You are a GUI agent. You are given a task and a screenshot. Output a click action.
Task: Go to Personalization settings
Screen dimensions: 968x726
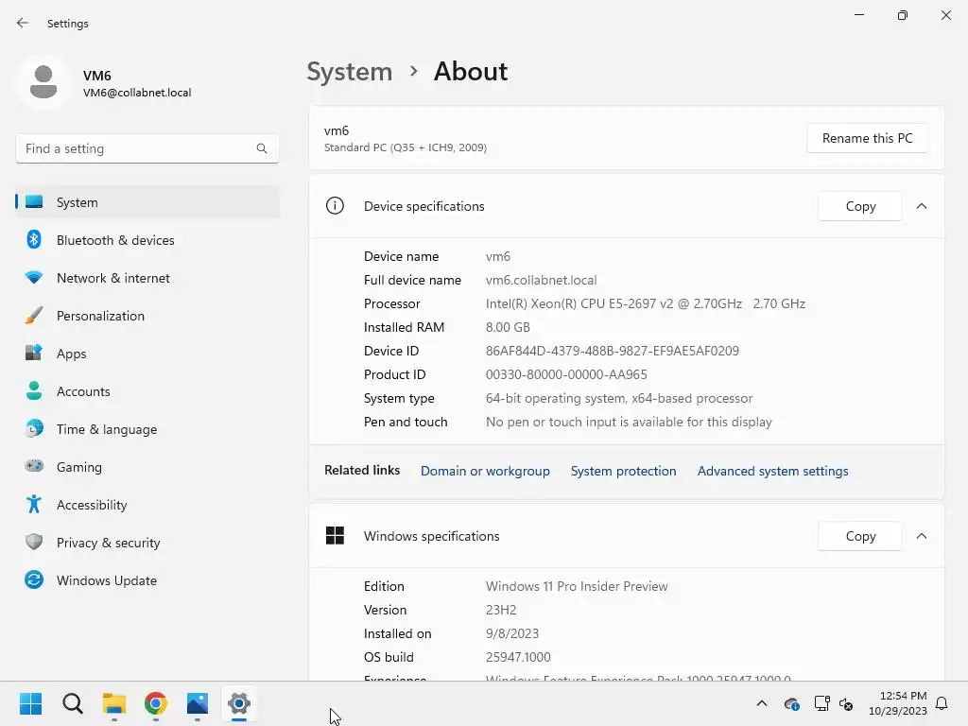tap(147, 316)
